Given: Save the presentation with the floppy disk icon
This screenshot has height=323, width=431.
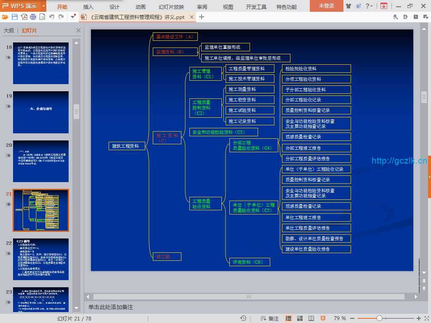Looking at the screenshot, I should coord(15,17).
